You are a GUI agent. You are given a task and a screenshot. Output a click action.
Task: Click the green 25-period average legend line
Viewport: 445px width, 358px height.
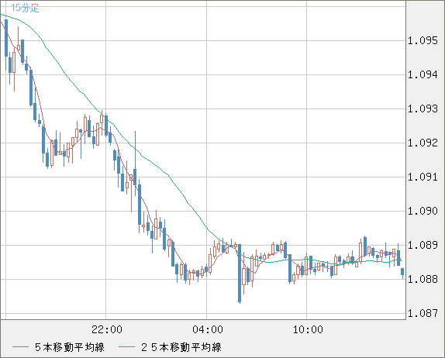click(x=126, y=347)
